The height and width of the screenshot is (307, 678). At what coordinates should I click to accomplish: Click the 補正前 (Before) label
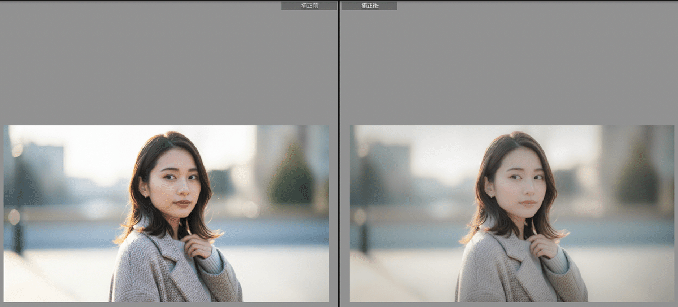click(309, 6)
